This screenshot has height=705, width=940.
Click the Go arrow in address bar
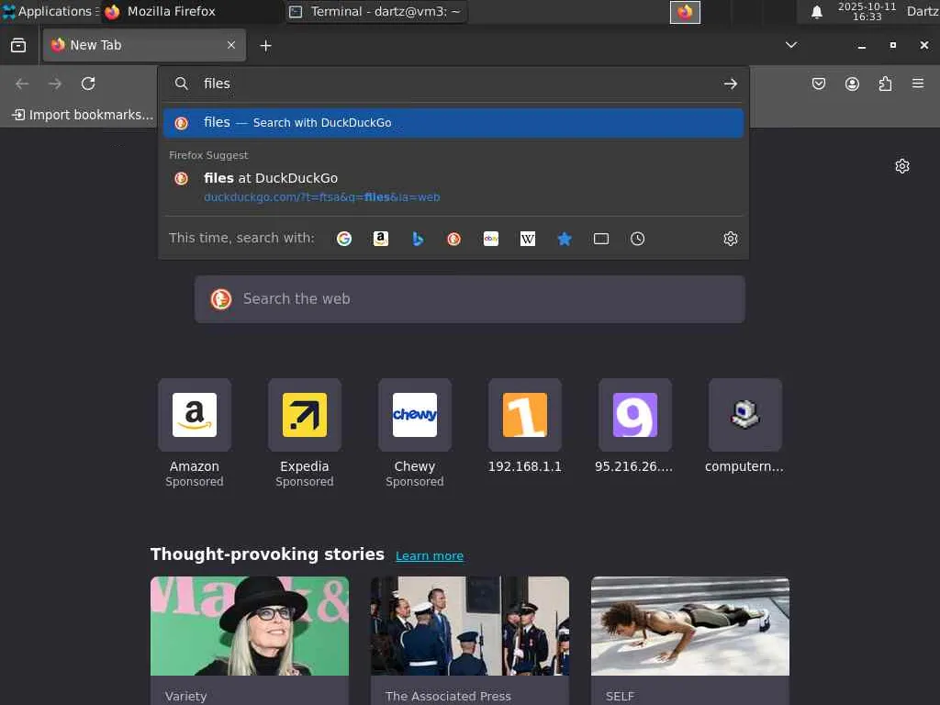click(x=730, y=84)
